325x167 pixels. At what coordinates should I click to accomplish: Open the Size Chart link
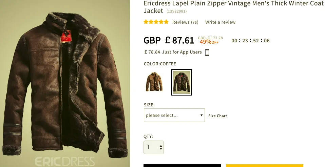[x=217, y=116]
